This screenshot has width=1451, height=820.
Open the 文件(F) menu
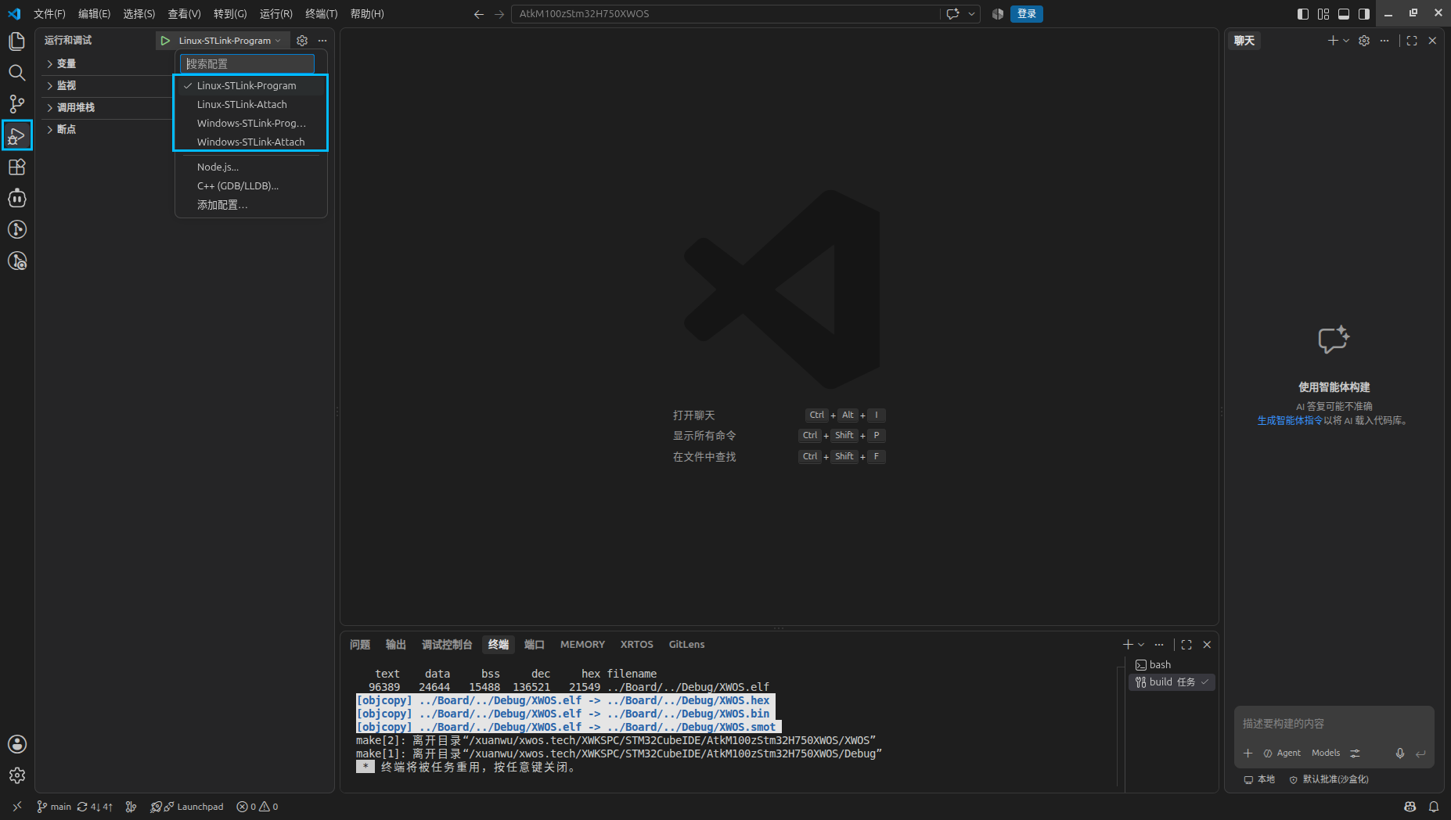(49, 14)
